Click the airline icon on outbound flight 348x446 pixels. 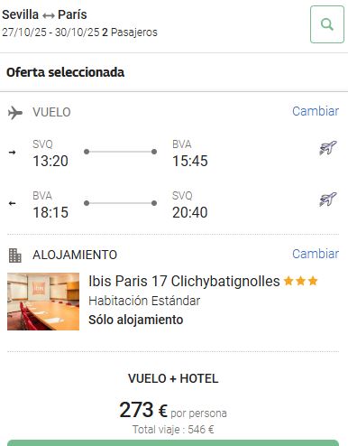click(328, 148)
